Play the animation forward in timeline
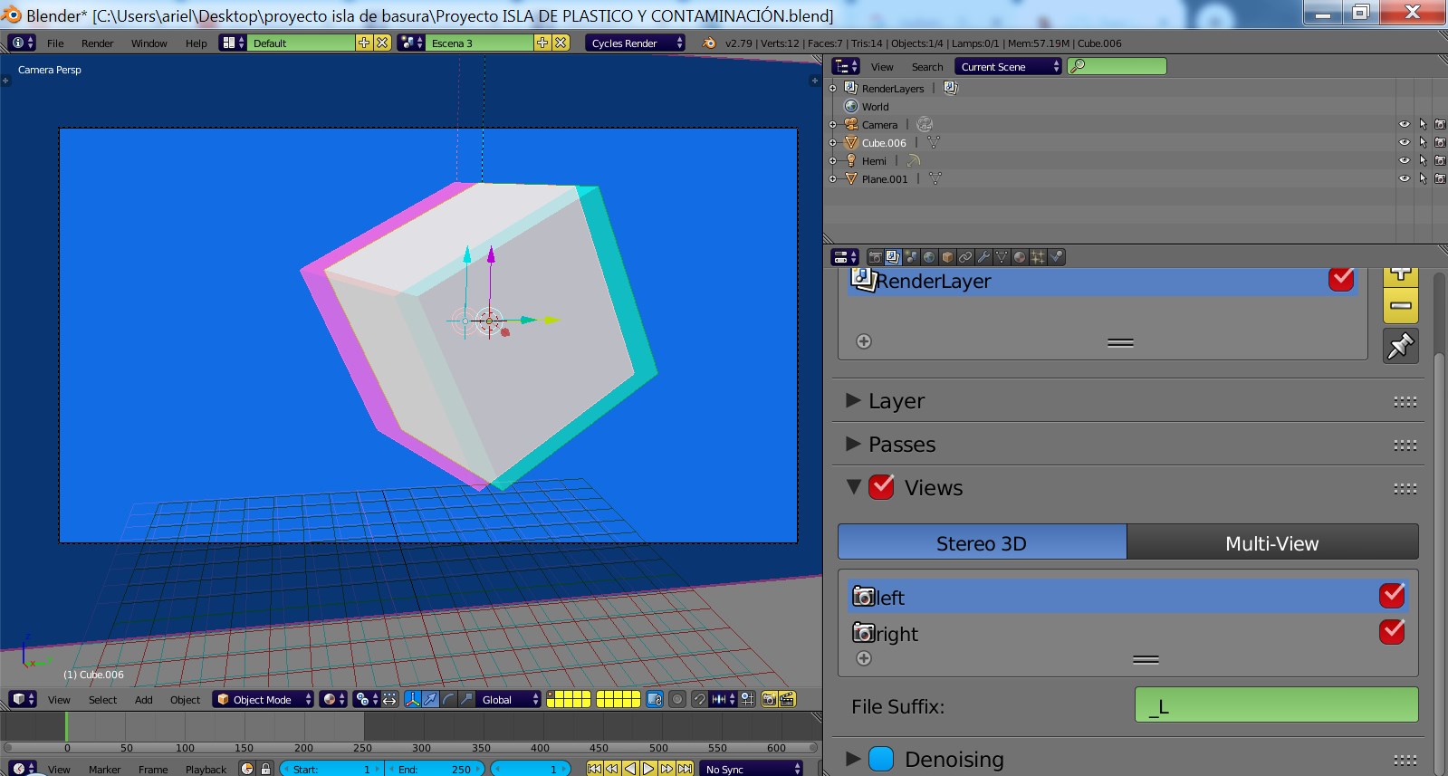 pyautogui.click(x=648, y=769)
